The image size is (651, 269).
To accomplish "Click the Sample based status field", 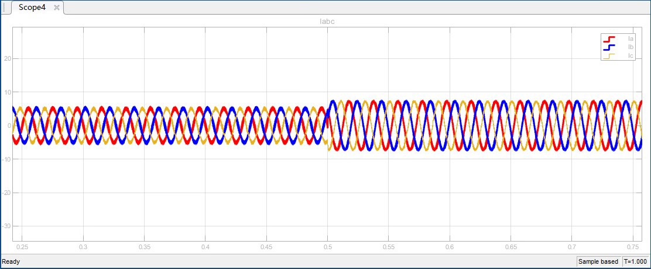I will (598, 261).
